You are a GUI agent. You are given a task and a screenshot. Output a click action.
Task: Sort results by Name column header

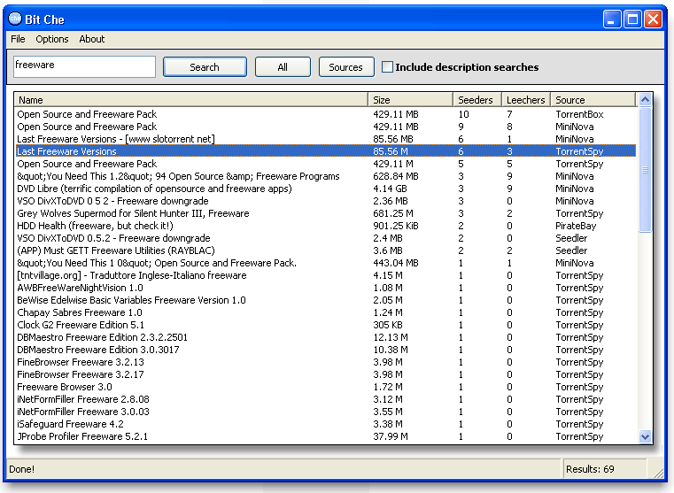point(191,100)
